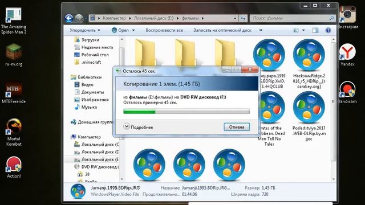This screenshot has width=365, height=205.
Task: Select Рабочий стол in navigation pane
Action: point(91,55)
